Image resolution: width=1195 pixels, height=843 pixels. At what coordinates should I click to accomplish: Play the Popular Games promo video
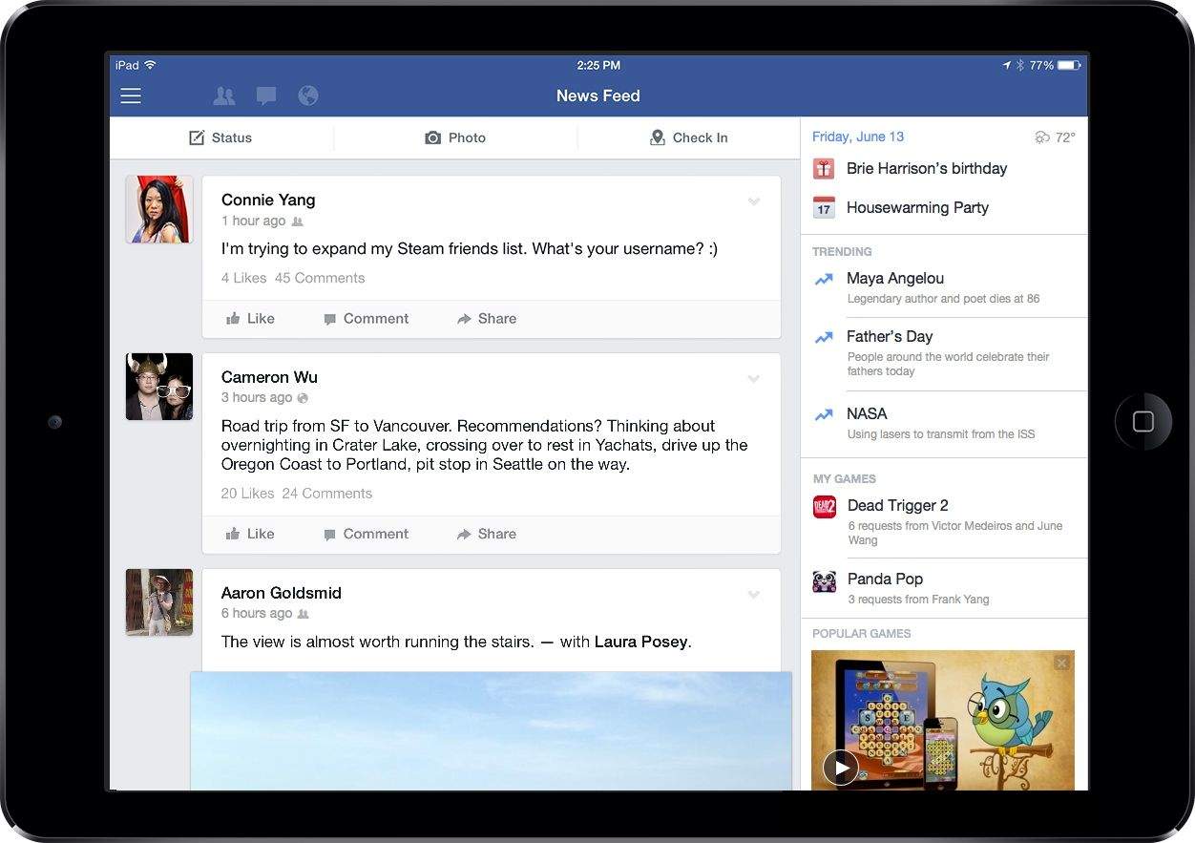click(x=841, y=767)
